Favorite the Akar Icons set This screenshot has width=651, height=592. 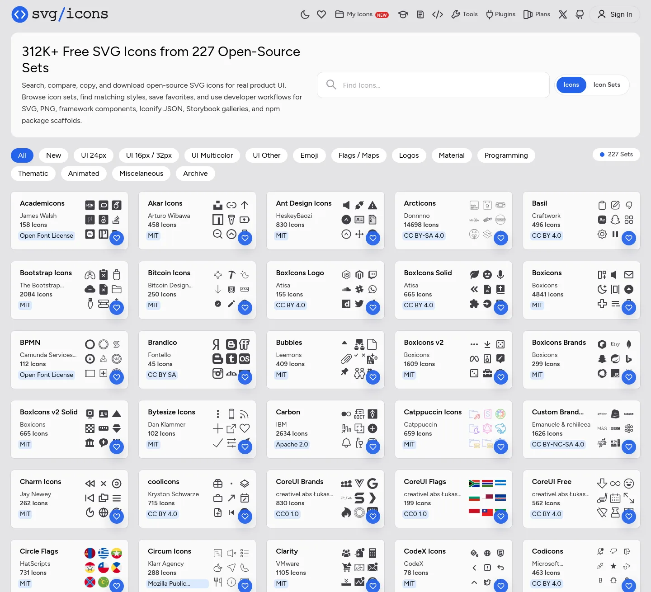point(245,238)
